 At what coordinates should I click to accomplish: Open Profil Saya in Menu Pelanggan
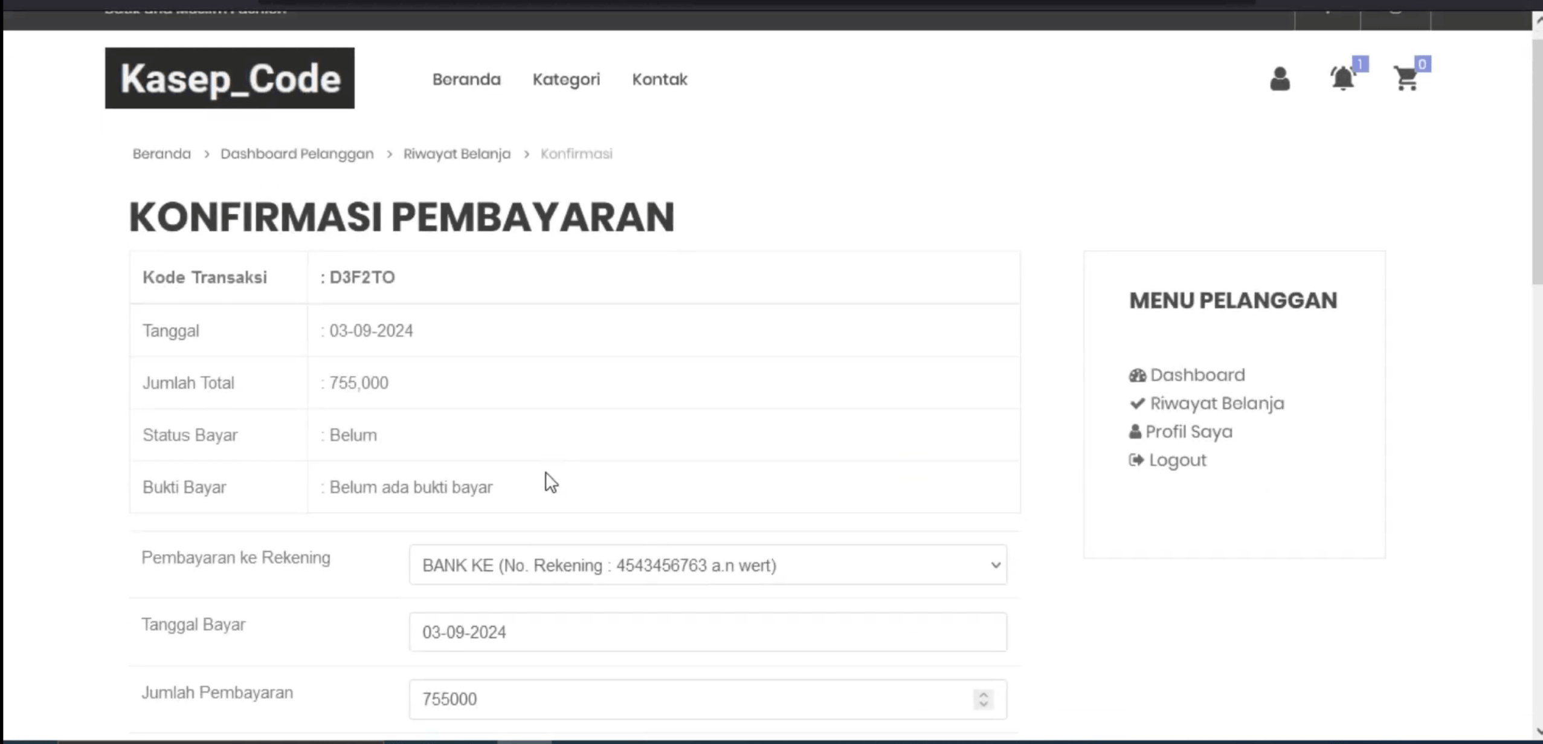pyautogui.click(x=1189, y=432)
